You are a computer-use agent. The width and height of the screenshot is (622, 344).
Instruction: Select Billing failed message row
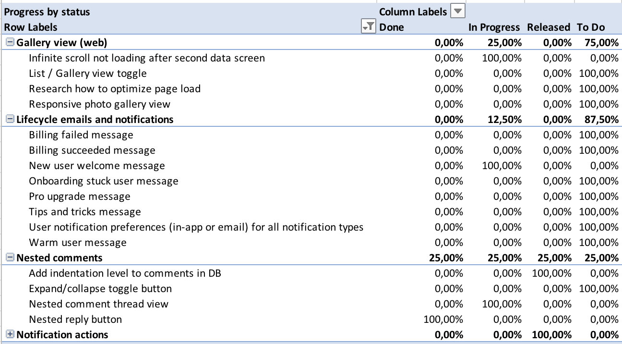click(81, 135)
